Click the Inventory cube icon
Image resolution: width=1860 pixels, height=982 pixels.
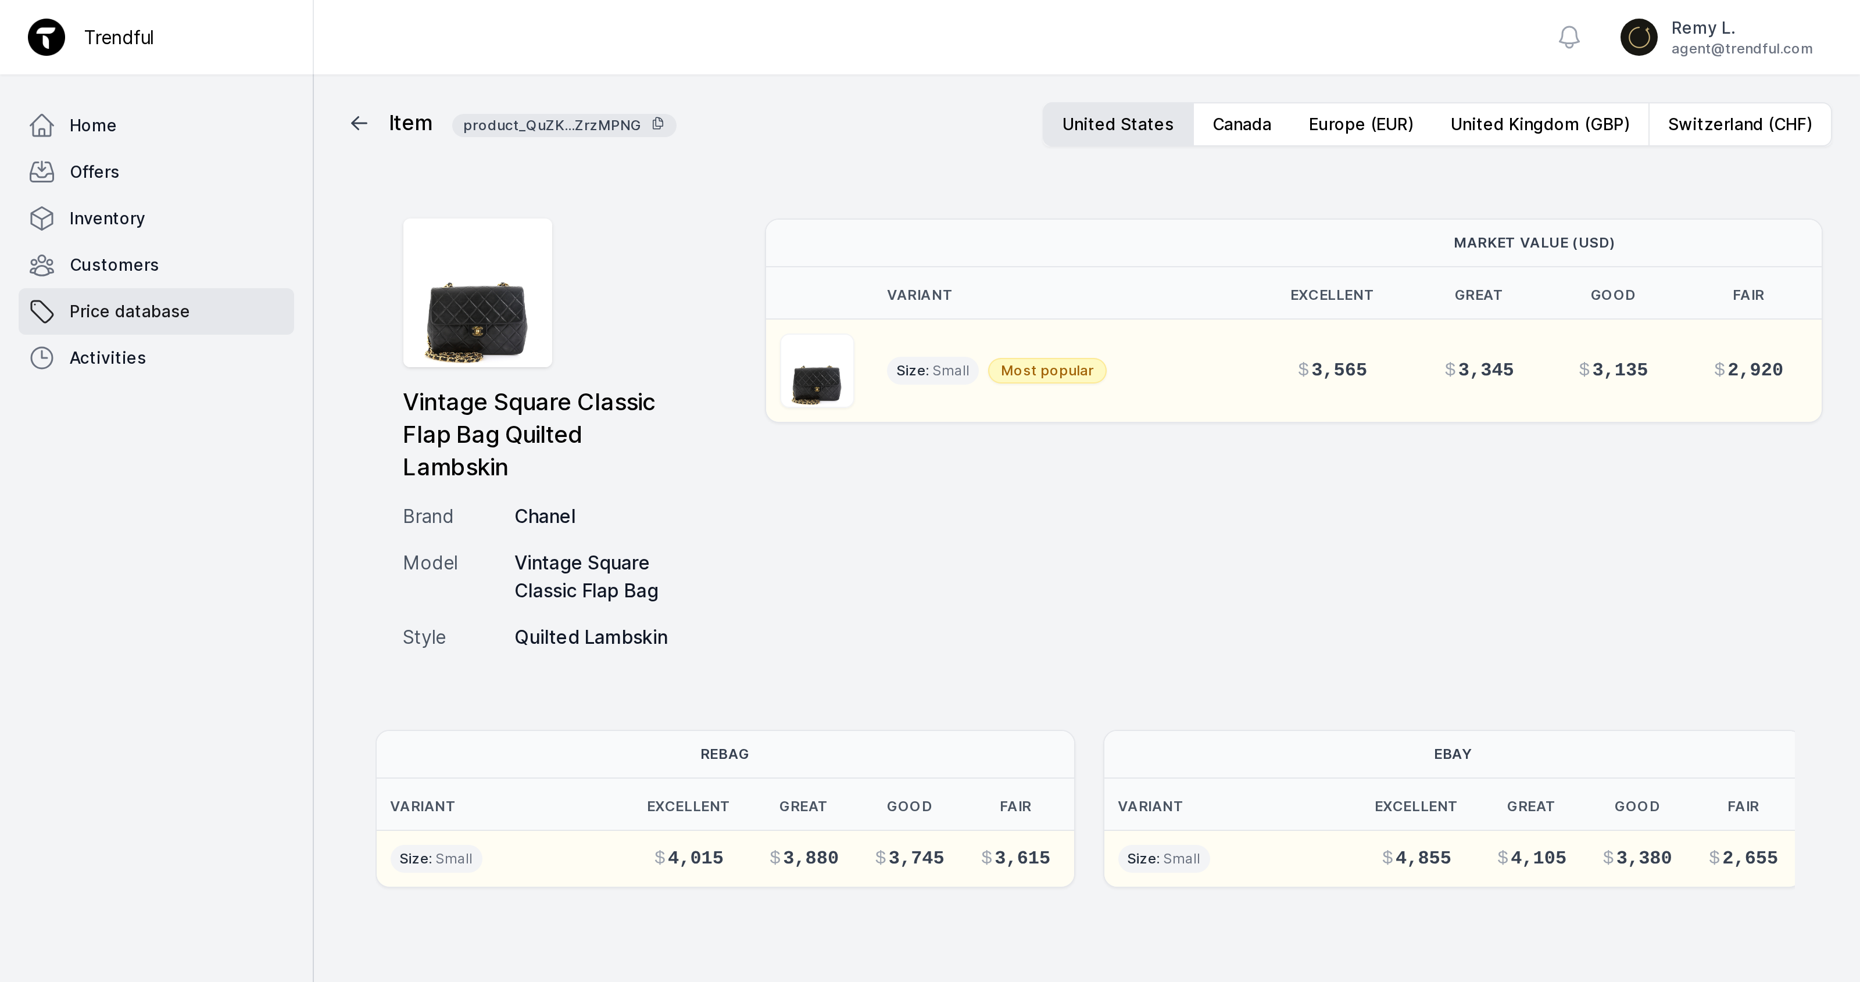[x=42, y=218]
